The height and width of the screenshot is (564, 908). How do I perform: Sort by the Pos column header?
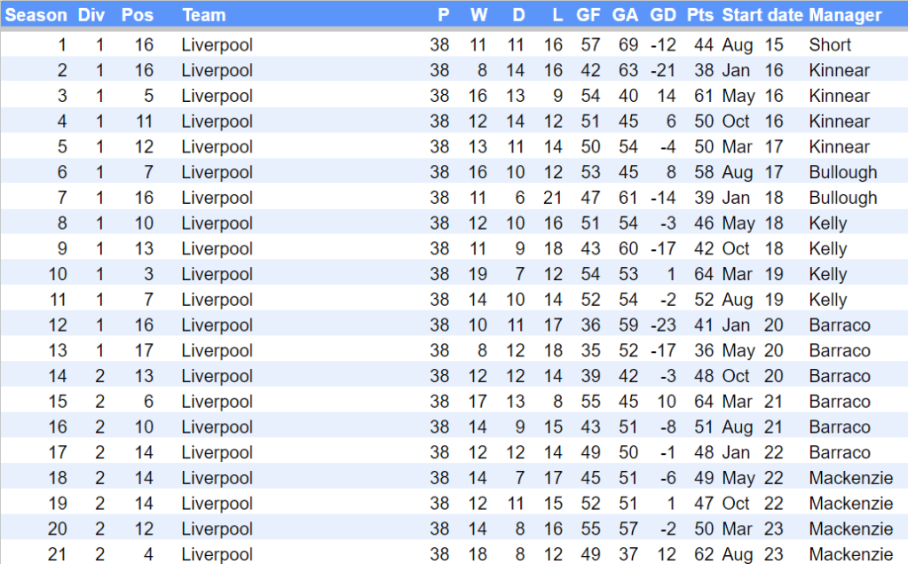[137, 15]
